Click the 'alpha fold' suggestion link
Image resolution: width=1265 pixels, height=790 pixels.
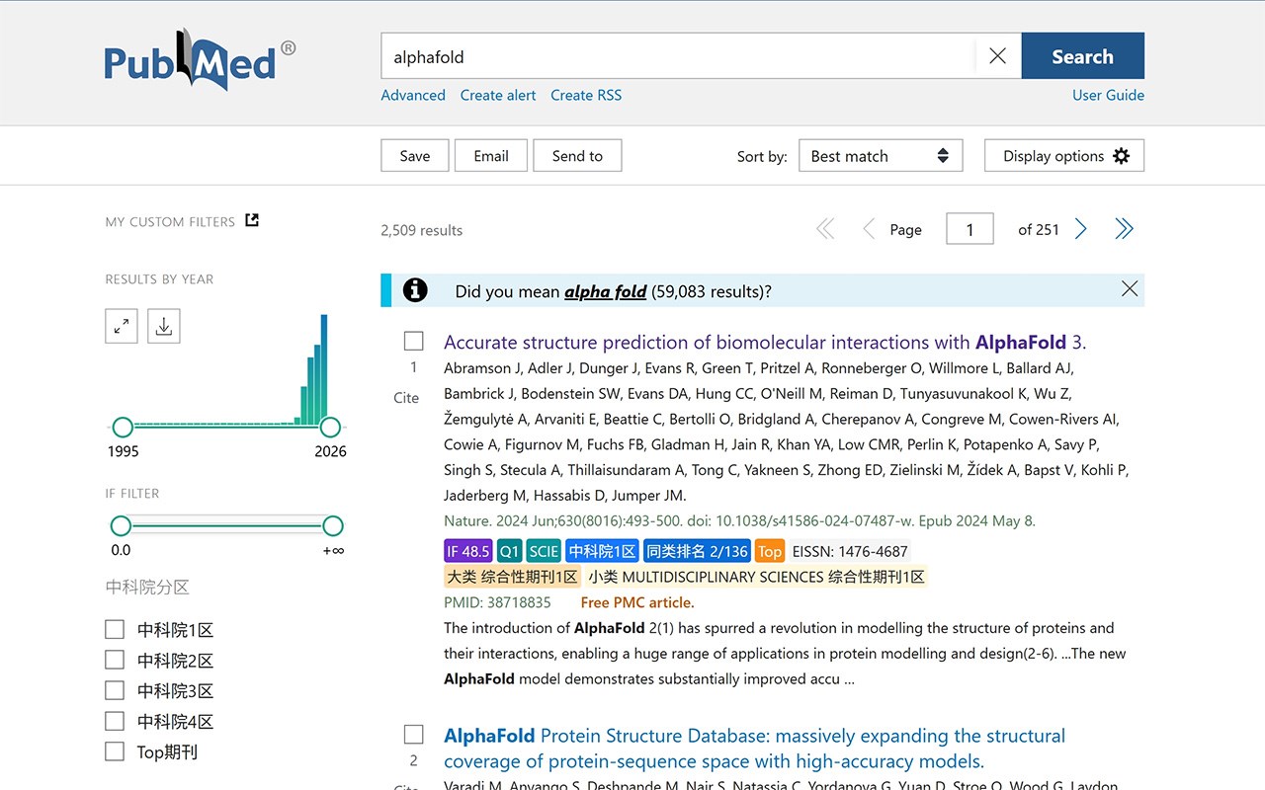point(605,291)
